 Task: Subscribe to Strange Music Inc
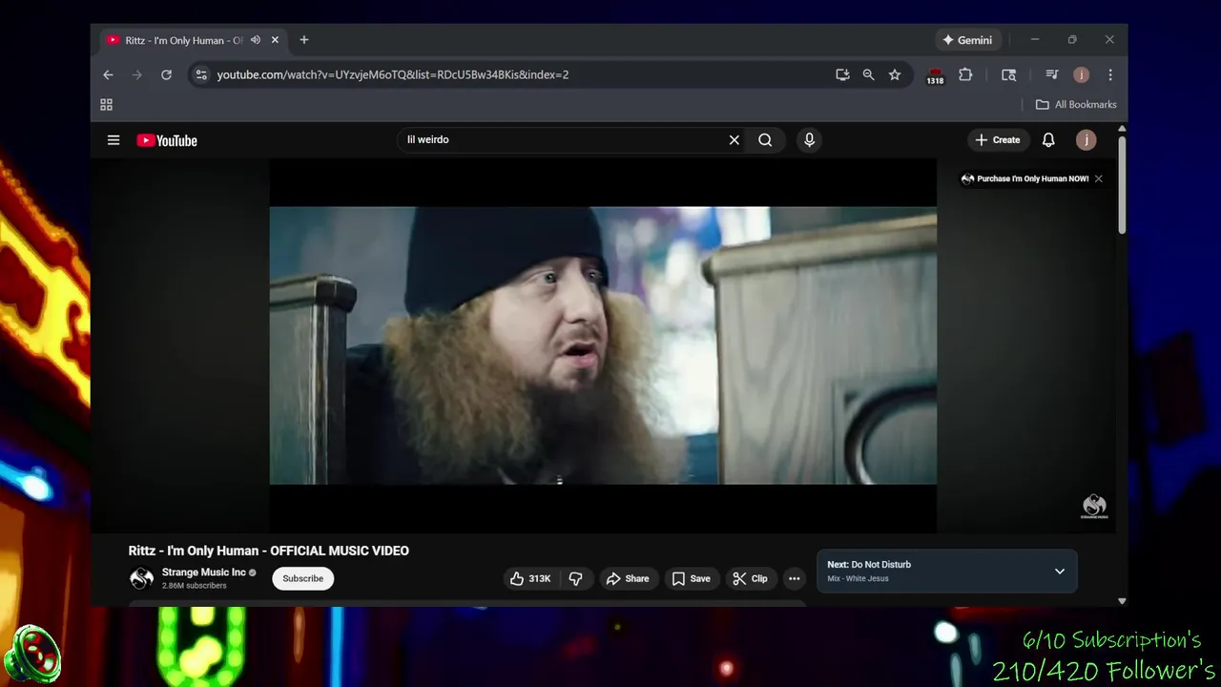[302, 578]
